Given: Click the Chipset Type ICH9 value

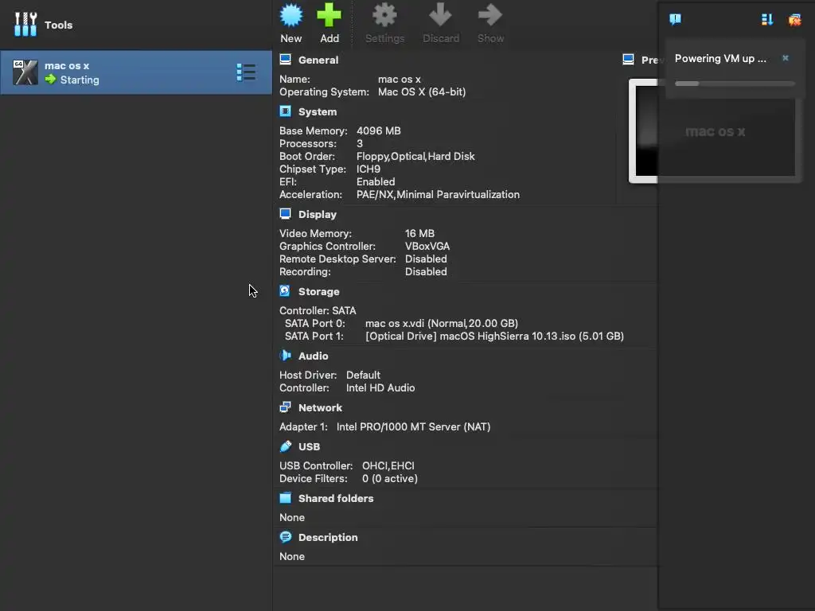Looking at the screenshot, I should click(368, 169).
